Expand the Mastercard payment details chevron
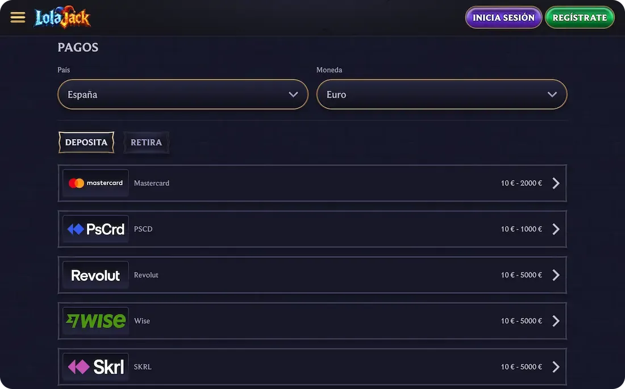Screen dimensions: 625x389 pos(556,183)
